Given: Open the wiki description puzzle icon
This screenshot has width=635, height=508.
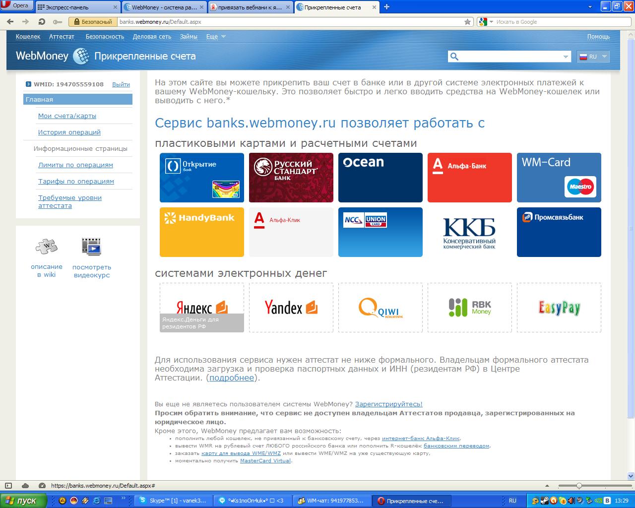Looking at the screenshot, I should tap(47, 247).
